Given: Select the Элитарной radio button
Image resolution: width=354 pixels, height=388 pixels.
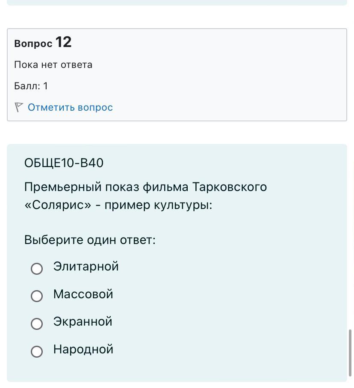Looking at the screenshot, I should click(37, 268).
